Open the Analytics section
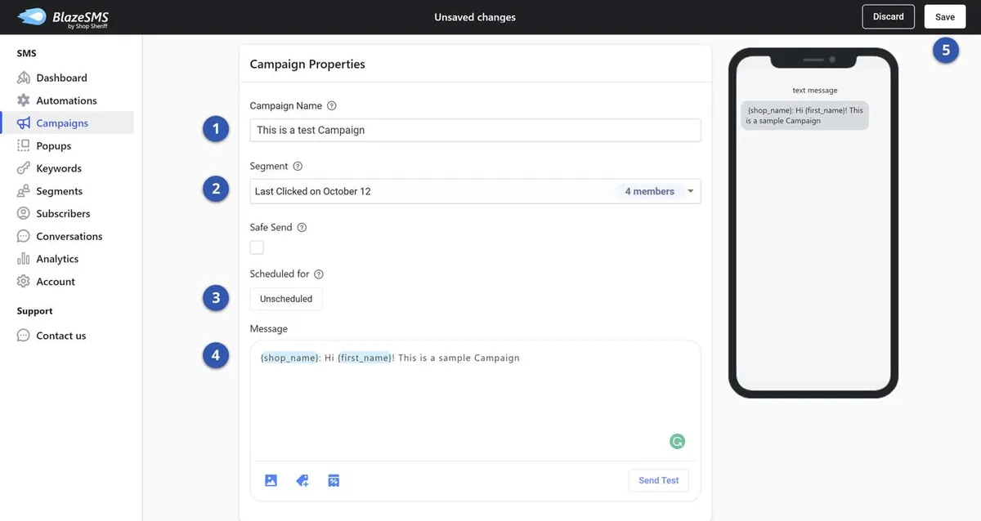Screen dimensions: 981x521 tap(56, 258)
